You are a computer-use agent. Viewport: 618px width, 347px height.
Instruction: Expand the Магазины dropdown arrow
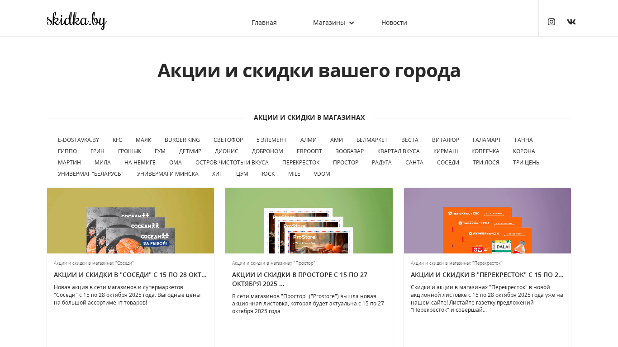click(x=352, y=23)
